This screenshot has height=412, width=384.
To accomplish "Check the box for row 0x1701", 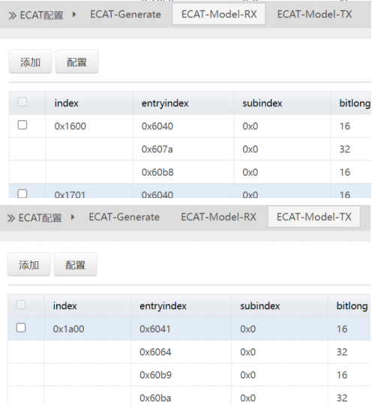I will (x=22, y=194).
